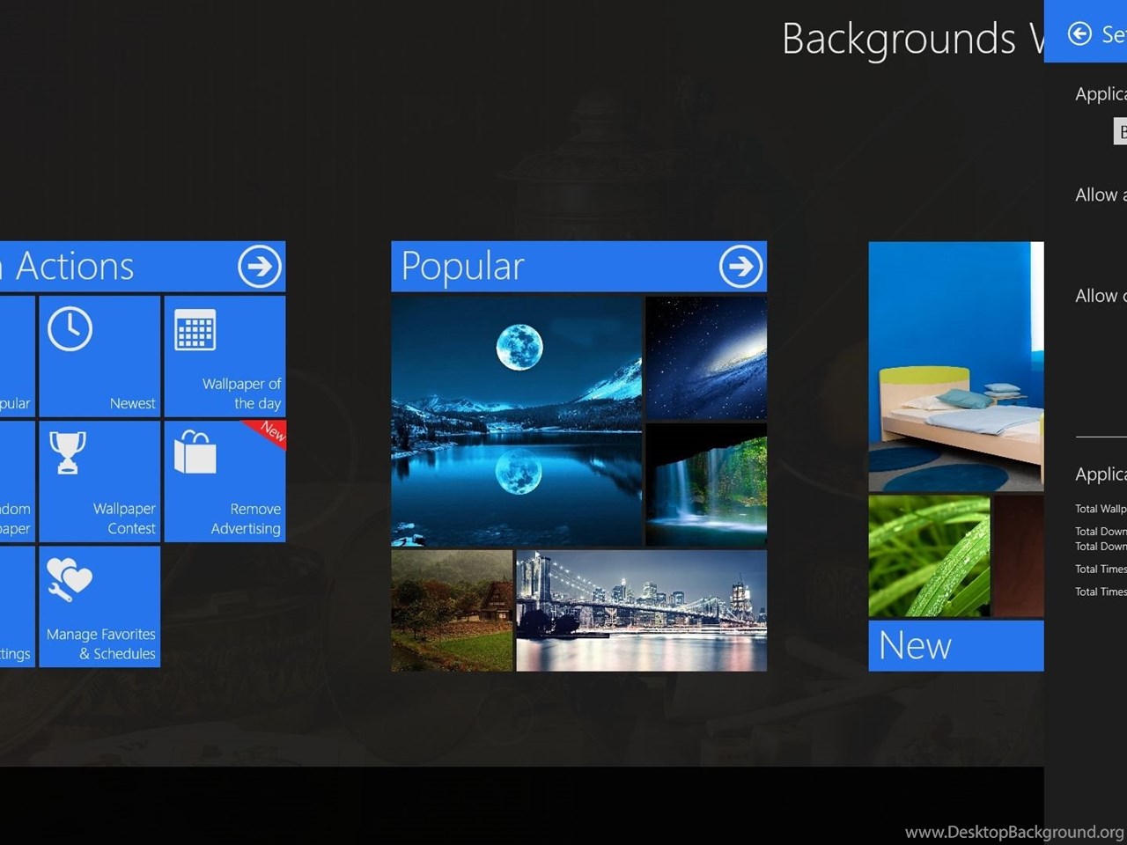1127x845 pixels.
Task: Open the partially visible Settings tile
Action: [x=17, y=606]
